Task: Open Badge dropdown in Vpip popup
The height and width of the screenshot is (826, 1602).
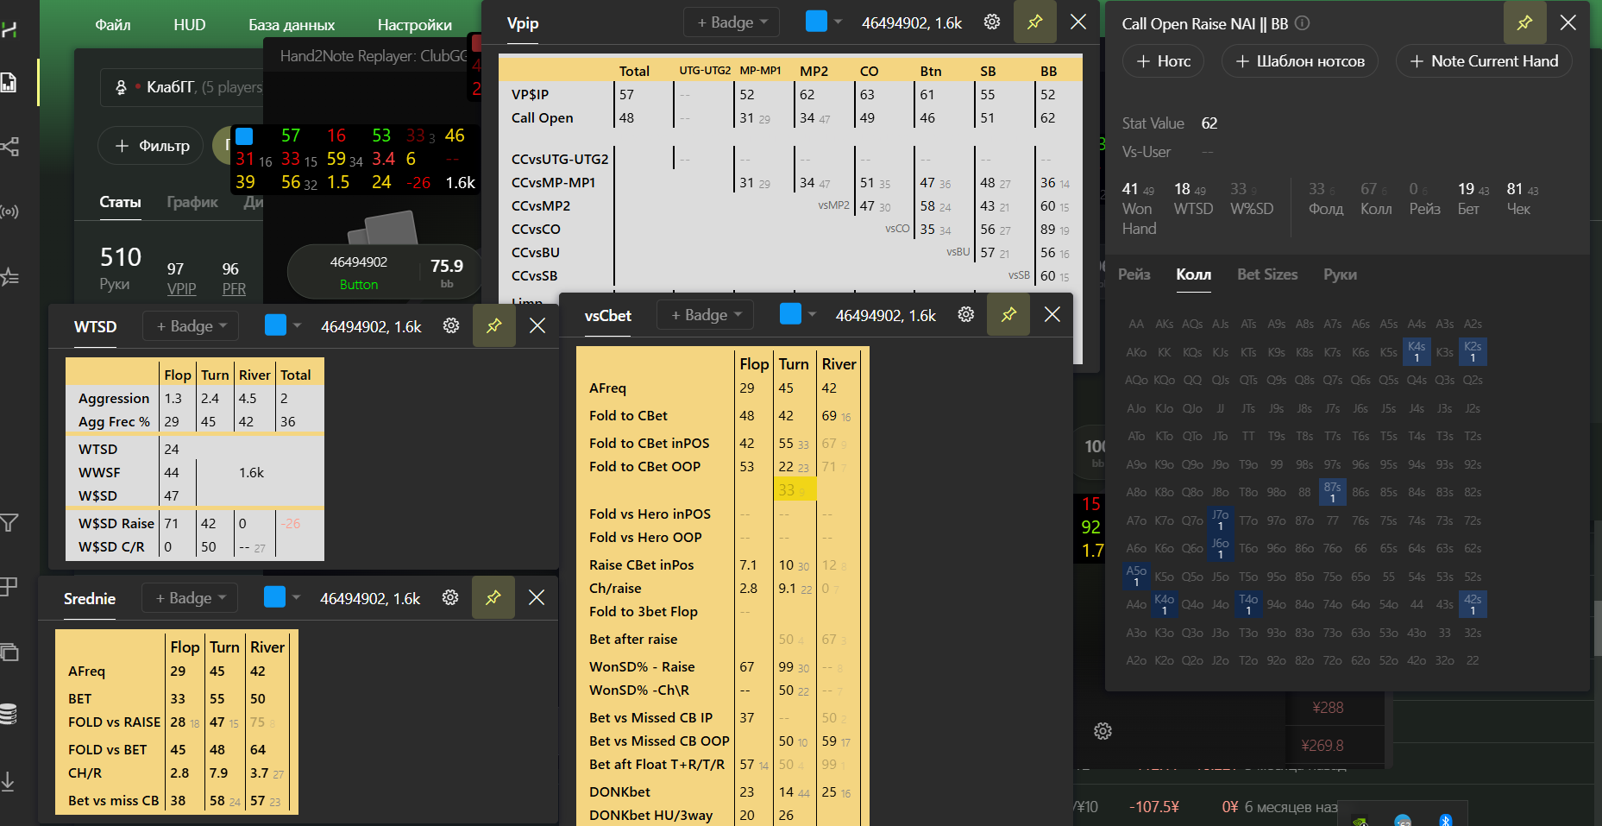Action: (732, 22)
